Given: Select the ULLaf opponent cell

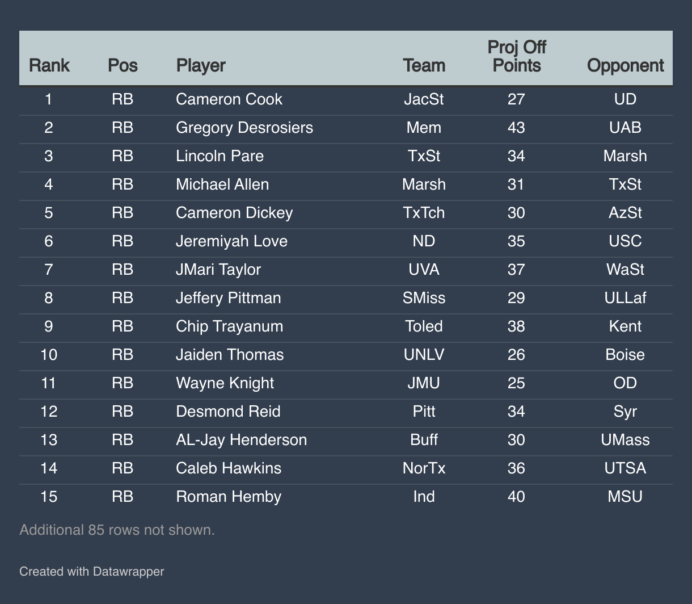Looking at the screenshot, I should [625, 298].
